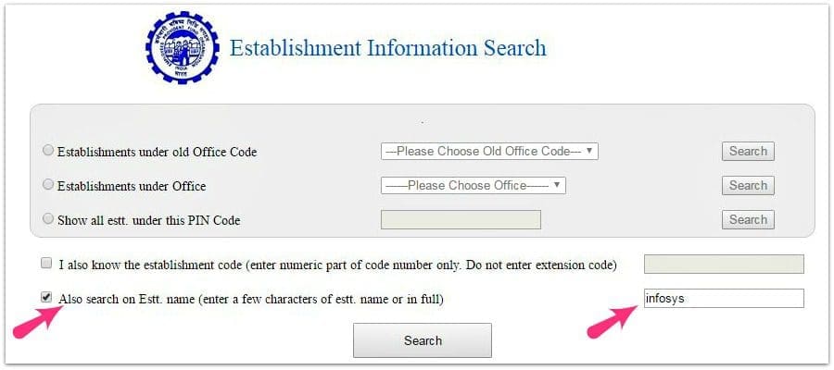Select Show all estt. under PIN Code
Image resolution: width=834 pixels, height=370 pixels.
tap(48, 218)
